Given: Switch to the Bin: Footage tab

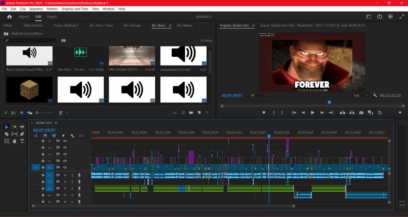Looking at the screenshot, I should 132,25.
